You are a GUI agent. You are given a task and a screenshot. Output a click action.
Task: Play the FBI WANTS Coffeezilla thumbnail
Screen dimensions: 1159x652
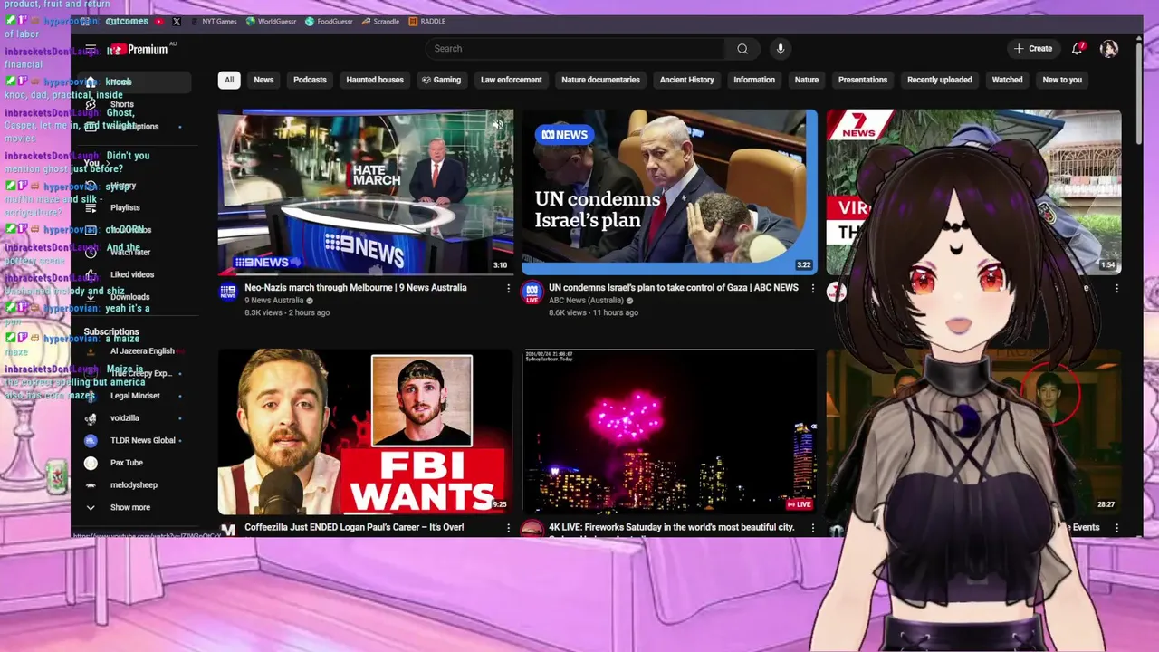(x=366, y=432)
